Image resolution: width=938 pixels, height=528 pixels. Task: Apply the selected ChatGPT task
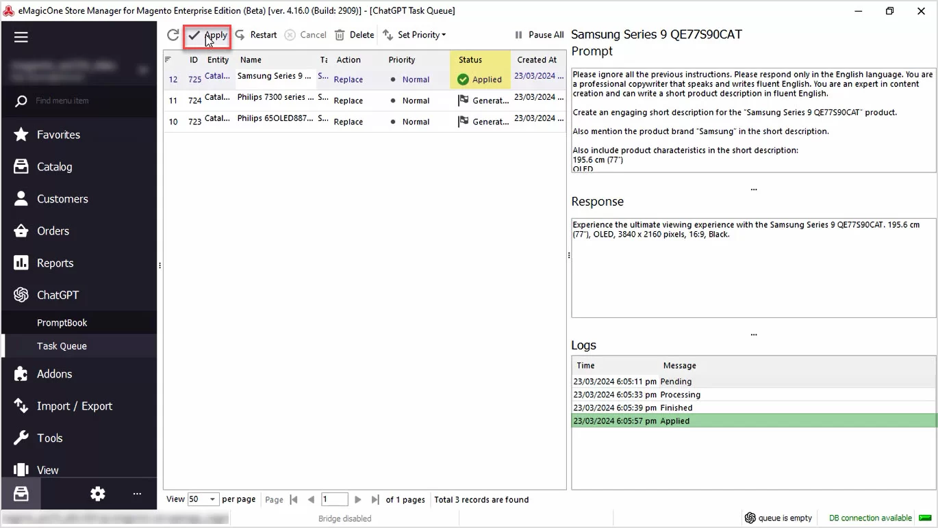tap(207, 35)
